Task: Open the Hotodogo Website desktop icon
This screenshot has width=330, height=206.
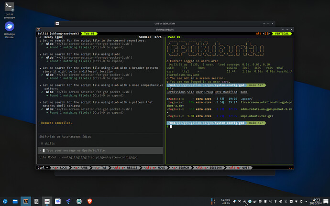Action: [9, 30]
